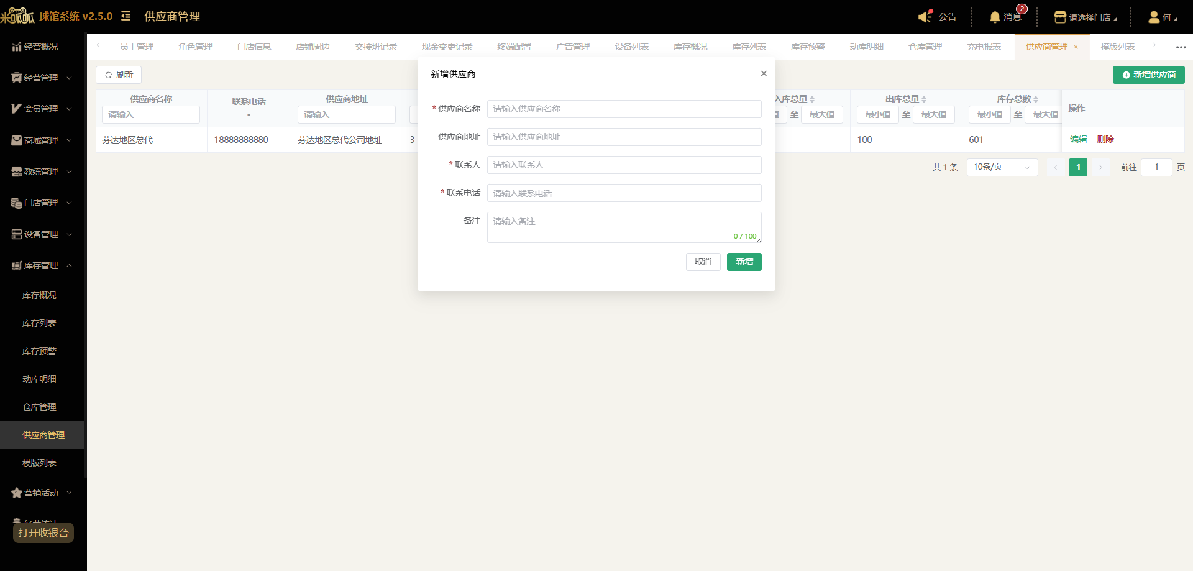Click the 联系电话 input in dialog

(624, 193)
